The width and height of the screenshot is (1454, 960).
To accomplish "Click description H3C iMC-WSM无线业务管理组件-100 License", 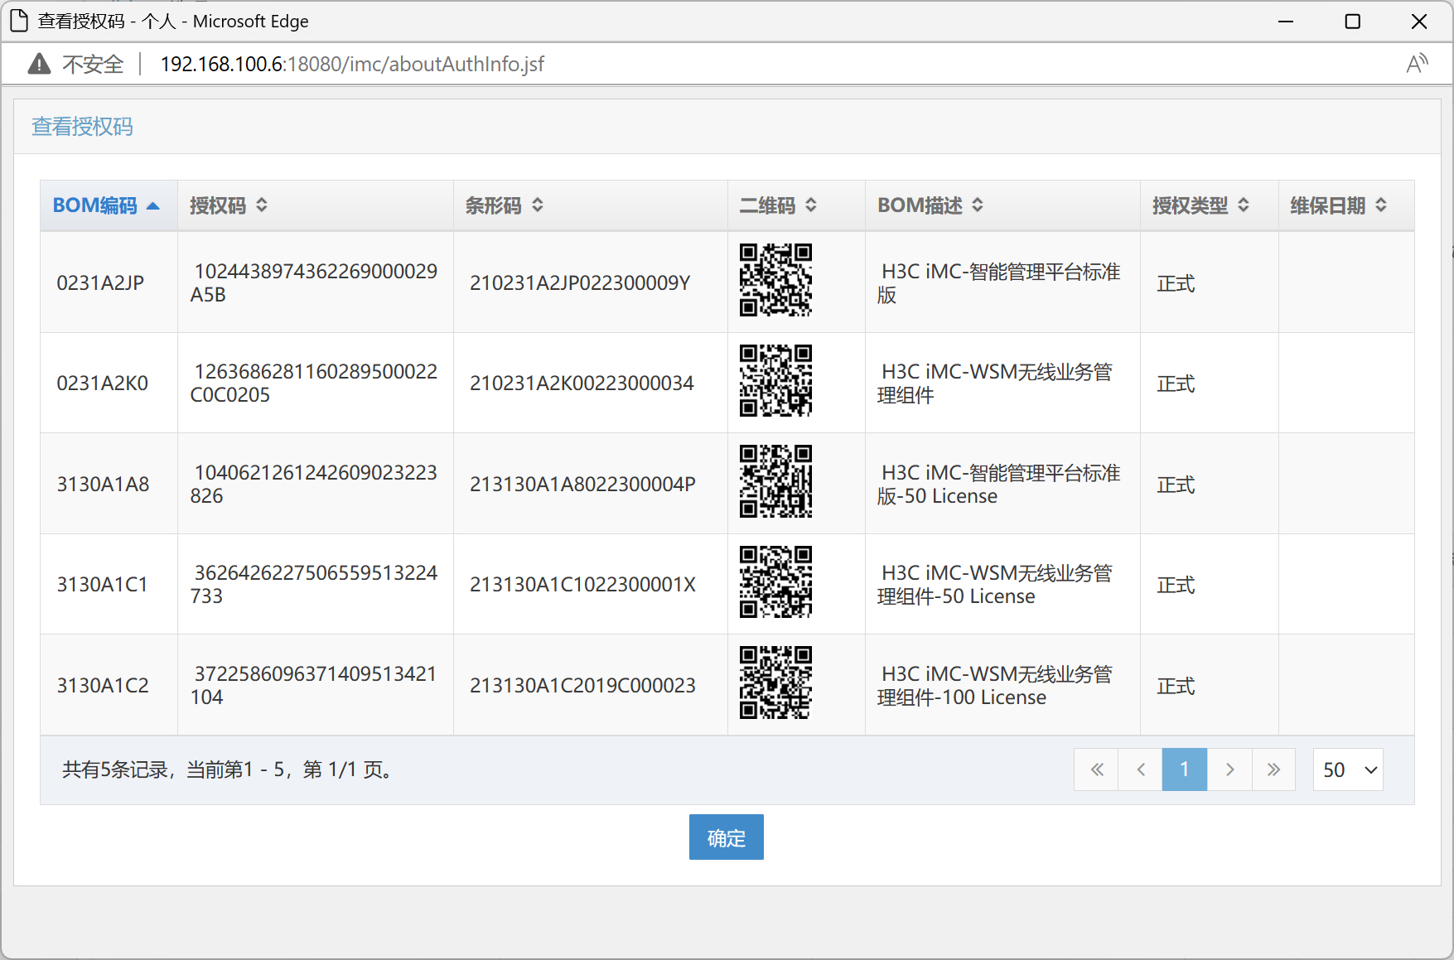I will click(x=995, y=685).
